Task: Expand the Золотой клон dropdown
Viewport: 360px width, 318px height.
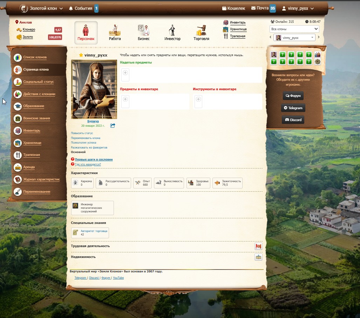Action: click(41, 8)
